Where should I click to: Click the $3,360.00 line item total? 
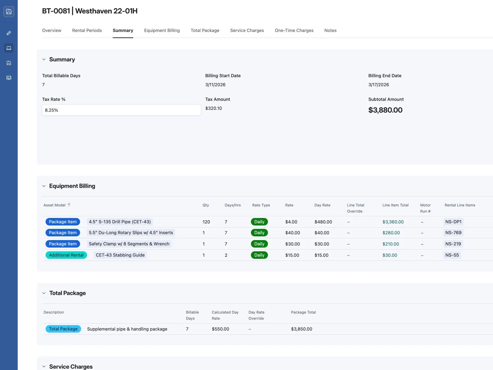tap(393, 222)
